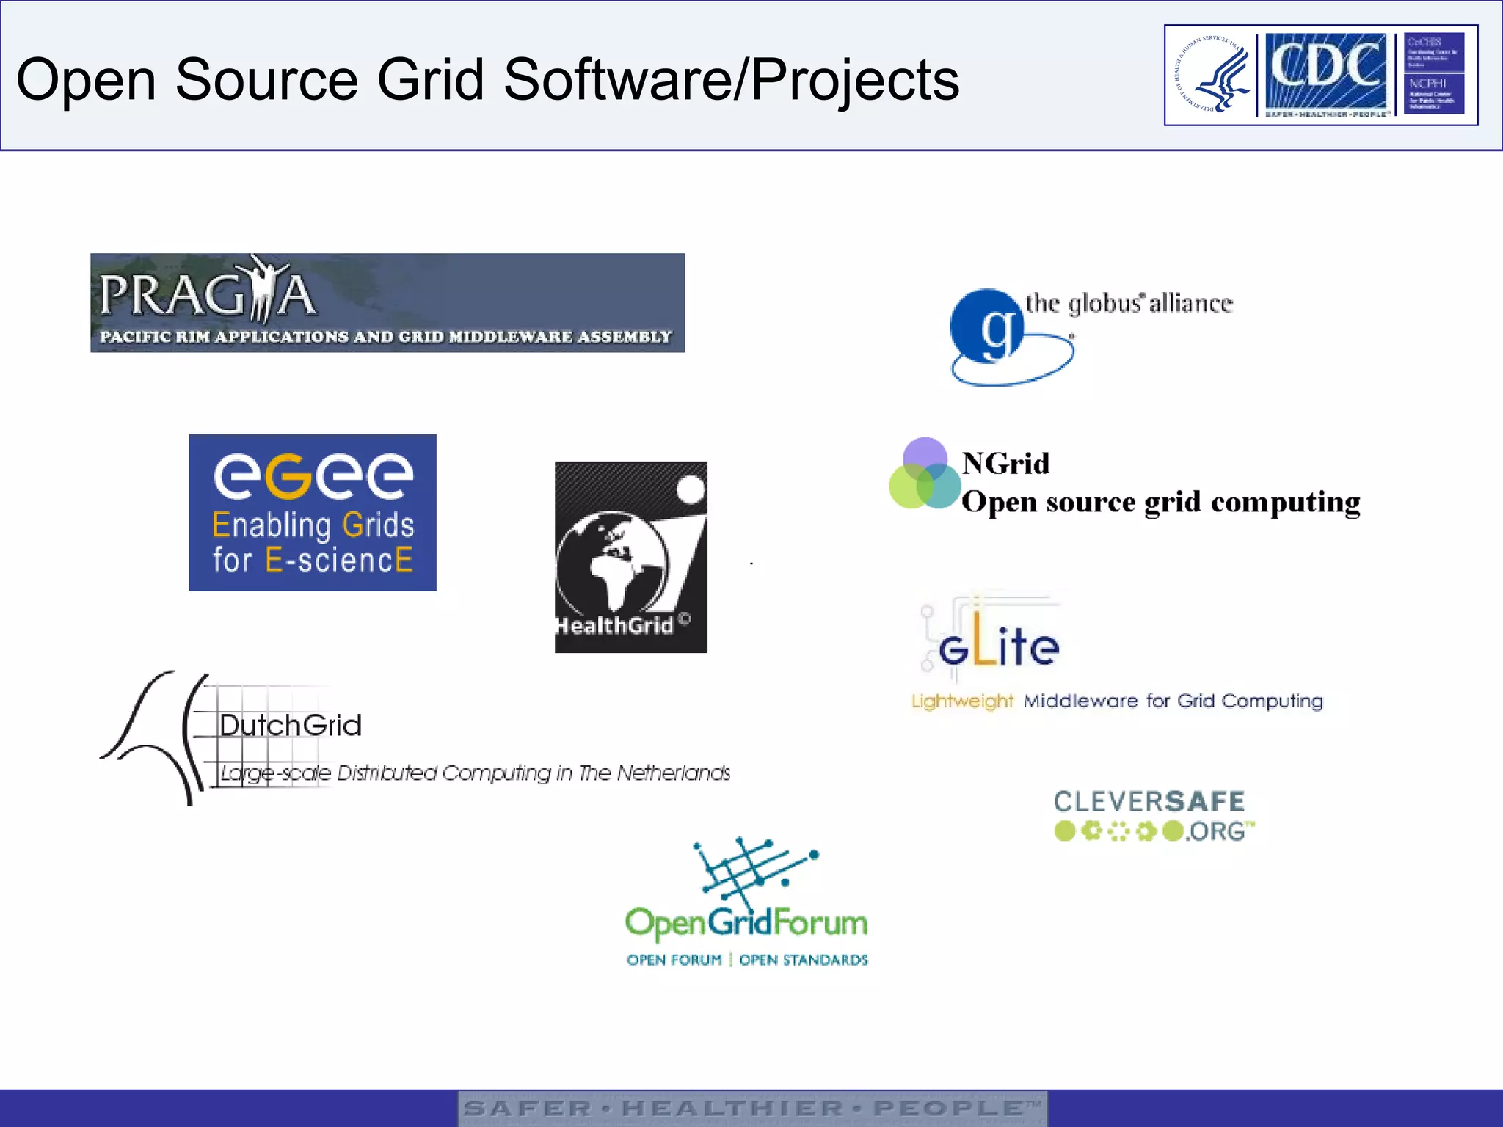Image resolution: width=1503 pixels, height=1127 pixels.
Task: Click the slide title 'Open Source Grid Software/Projects'
Action: [x=487, y=79]
